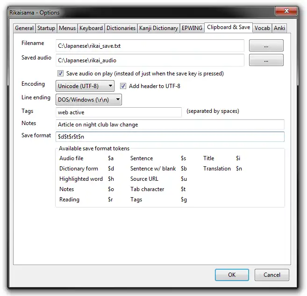Click the $i title token
Viewport: 307px width, 296px height.
(238, 158)
